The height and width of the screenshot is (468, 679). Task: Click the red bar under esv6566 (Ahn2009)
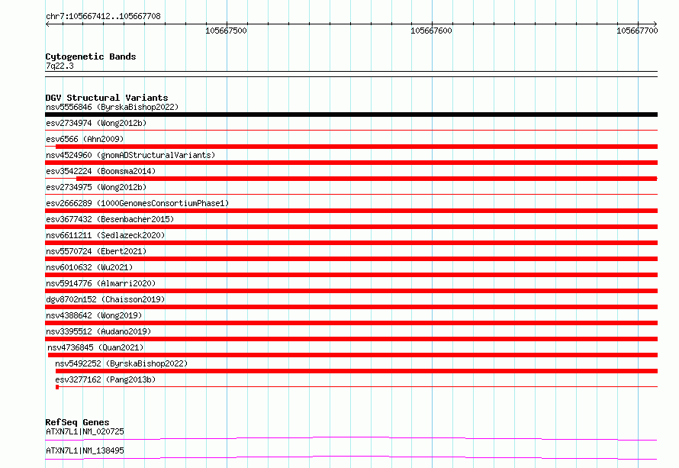(356, 147)
